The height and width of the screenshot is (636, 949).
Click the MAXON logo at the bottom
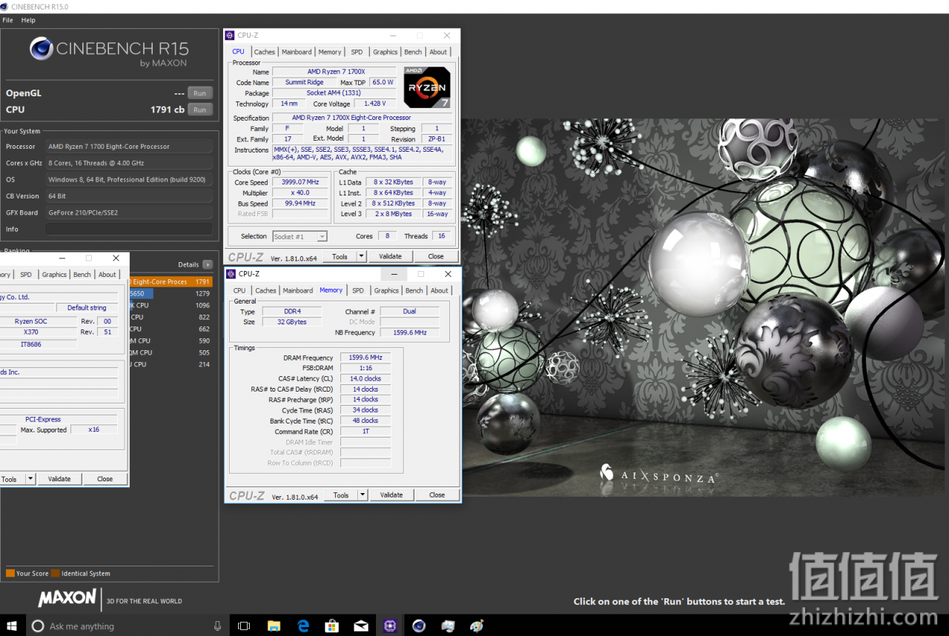coord(67,597)
